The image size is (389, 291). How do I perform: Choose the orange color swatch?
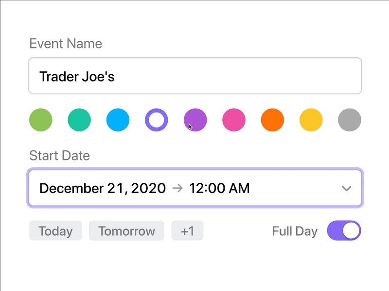pyautogui.click(x=272, y=120)
